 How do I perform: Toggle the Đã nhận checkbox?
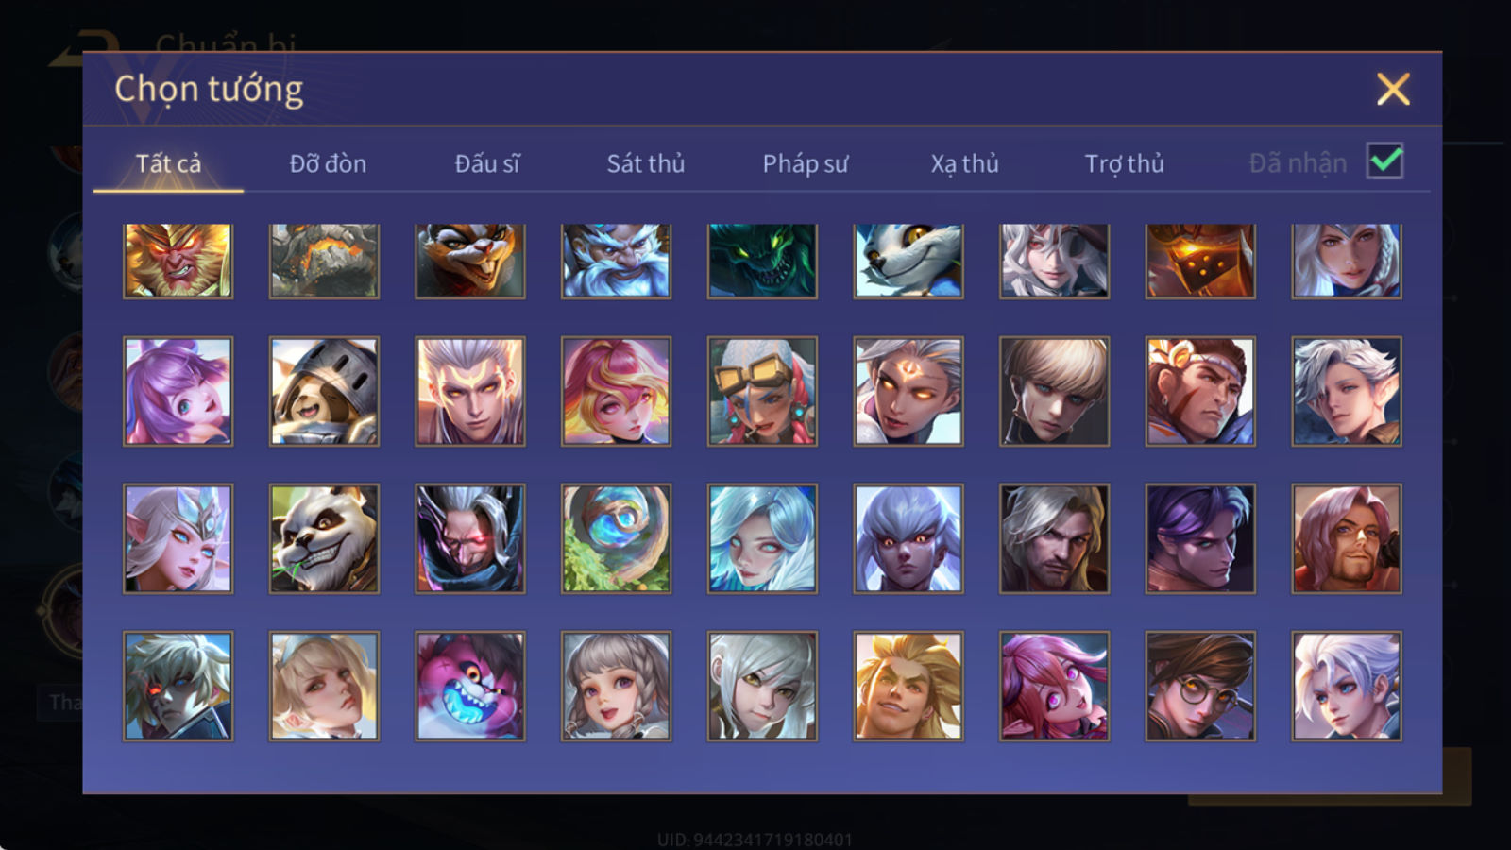pos(1384,161)
